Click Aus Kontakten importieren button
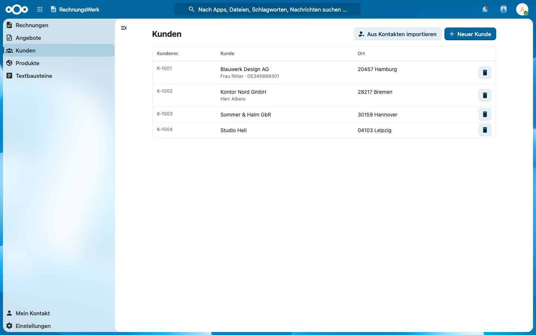Image resolution: width=536 pixels, height=335 pixels. click(x=398, y=34)
